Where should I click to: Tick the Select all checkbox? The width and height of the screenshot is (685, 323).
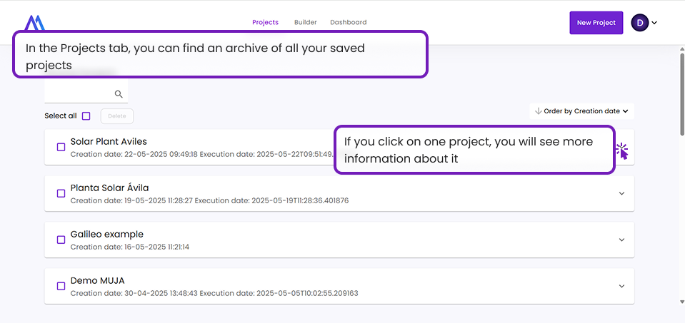pos(86,116)
